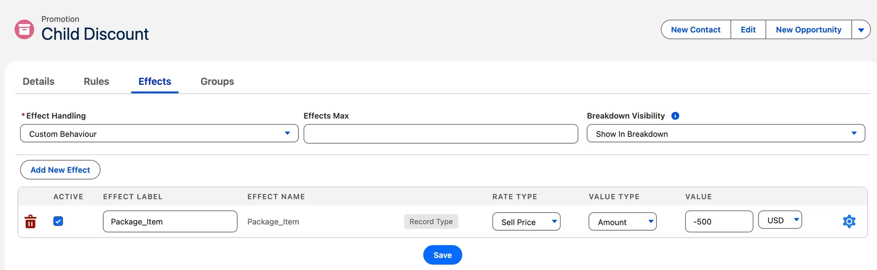Delete the Package_Item effect with trash icon
The width and height of the screenshot is (877, 270).
(30, 222)
